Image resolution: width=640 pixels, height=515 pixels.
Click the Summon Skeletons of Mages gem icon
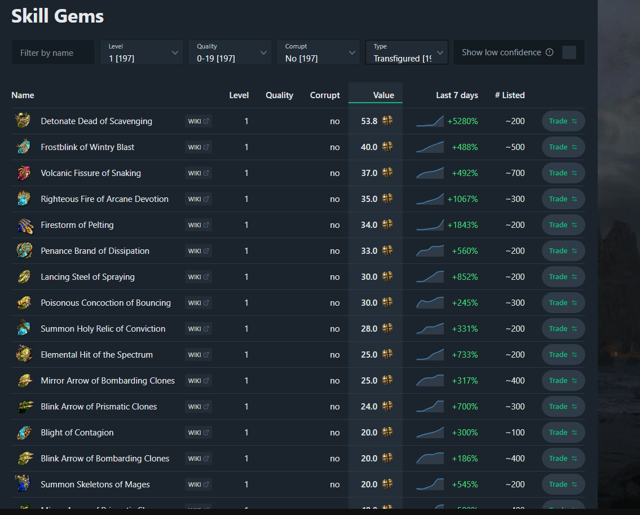pyautogui.click(x=23, y=483)
